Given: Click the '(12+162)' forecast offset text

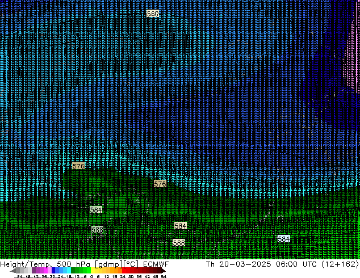Looking at the screenshot, I should (x=340, y=264).
